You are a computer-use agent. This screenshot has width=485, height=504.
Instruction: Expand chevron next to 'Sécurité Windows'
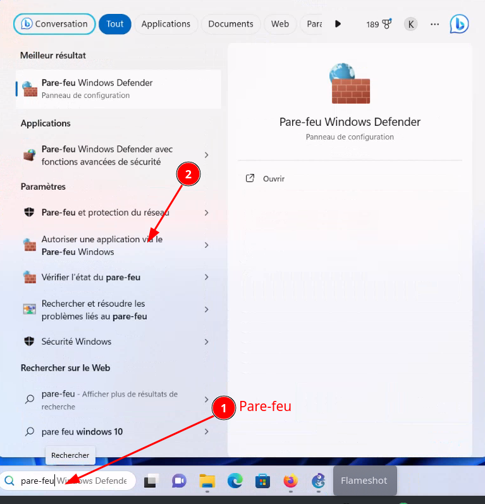tap(206, 341)
